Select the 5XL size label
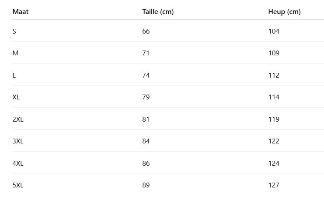324x204 pixels. point(18,185)
